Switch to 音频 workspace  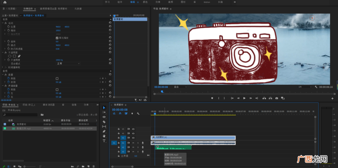171,2
